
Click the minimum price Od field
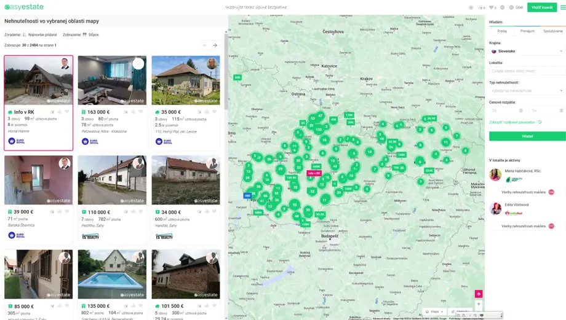tap(507, 111)
